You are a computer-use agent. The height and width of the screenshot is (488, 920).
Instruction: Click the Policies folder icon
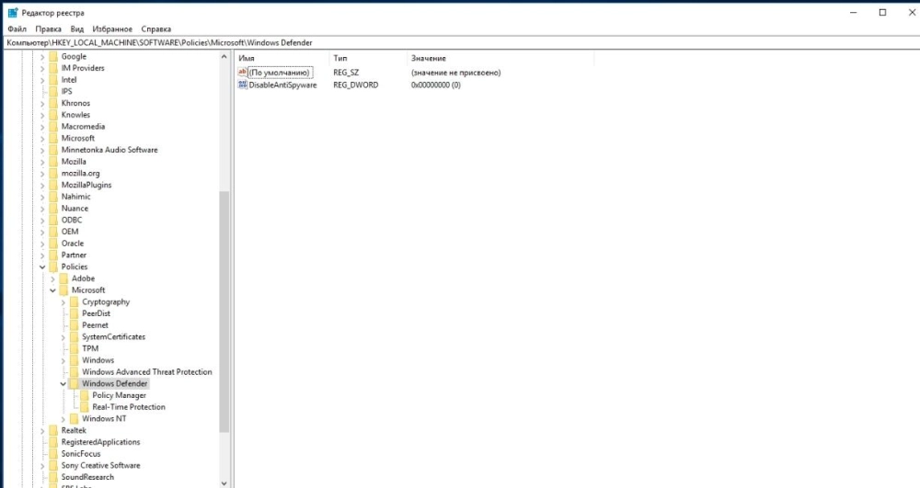53,267
